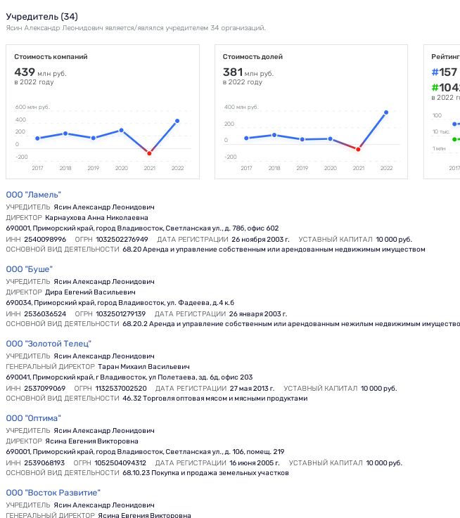
Task: Click director name Дира Евгений Васильевич
Action: (90, 292)
